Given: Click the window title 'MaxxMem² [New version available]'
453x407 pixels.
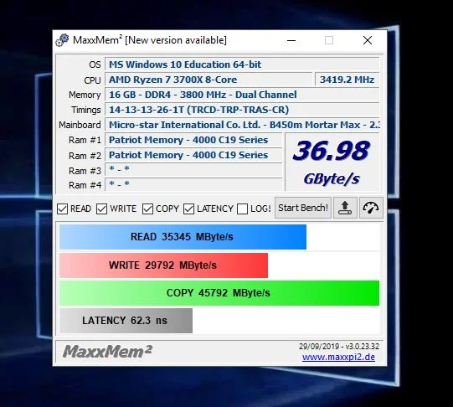Looking at the screenshot, I should coord(150,40).
